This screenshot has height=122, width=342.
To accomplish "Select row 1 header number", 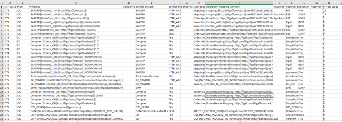I will coord(2,7).
